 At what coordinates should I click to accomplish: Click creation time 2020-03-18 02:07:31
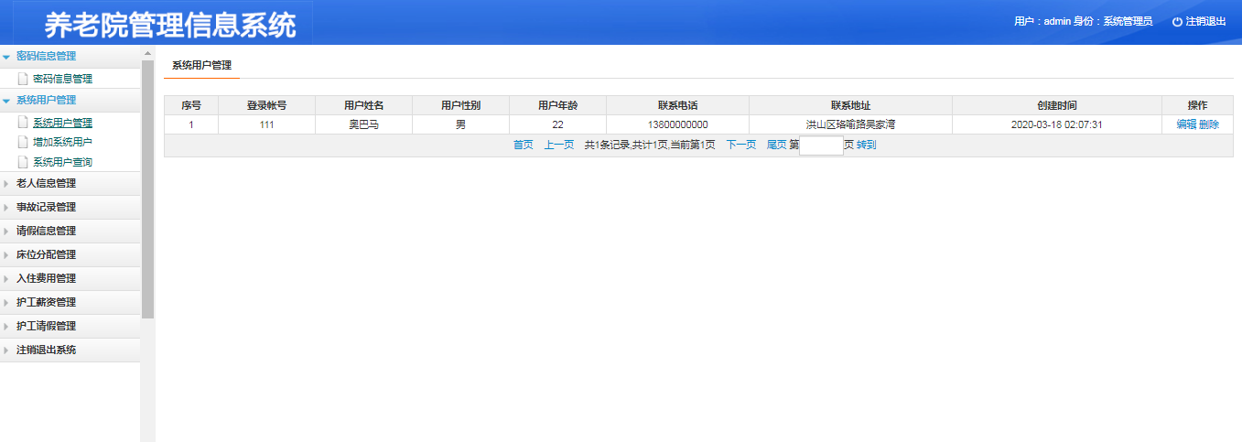1057,124
